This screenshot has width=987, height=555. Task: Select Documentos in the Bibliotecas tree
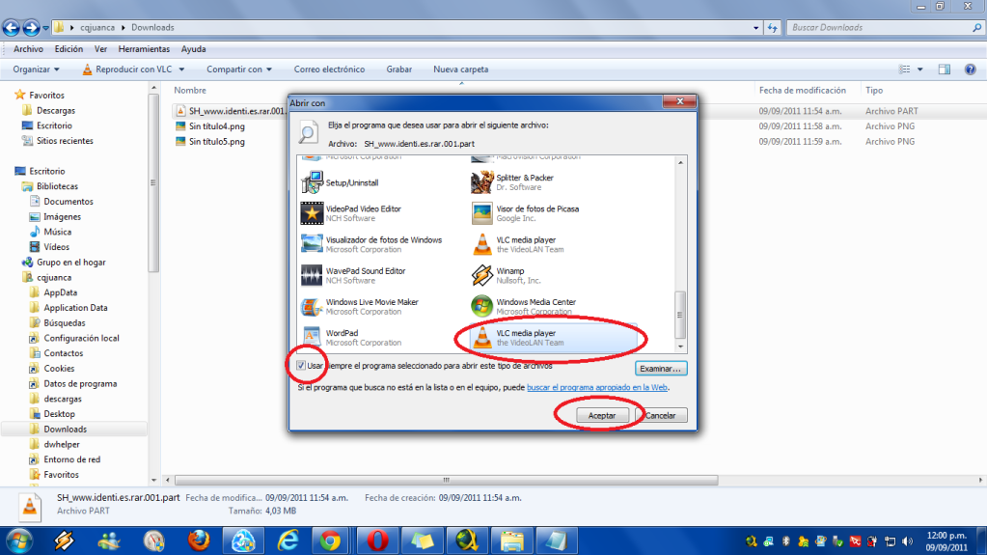(68, 202)
